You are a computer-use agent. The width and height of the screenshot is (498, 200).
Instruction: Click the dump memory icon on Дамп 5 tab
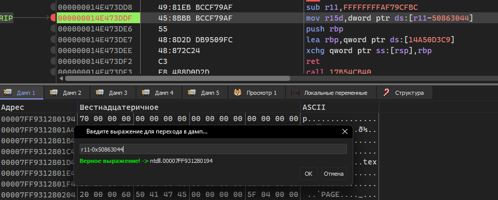[x=192, y=93]
